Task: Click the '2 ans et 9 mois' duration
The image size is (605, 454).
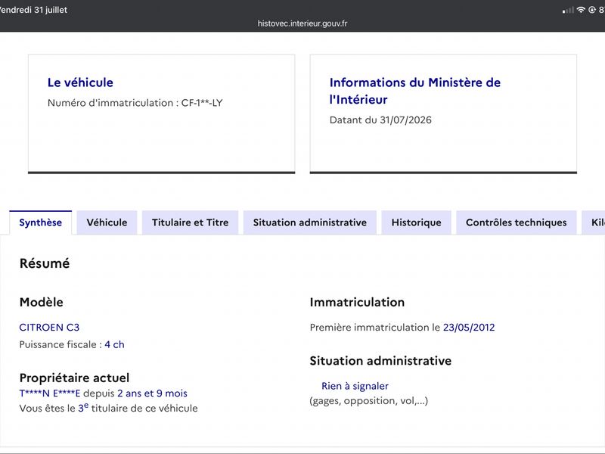Action: coord(153,393)
